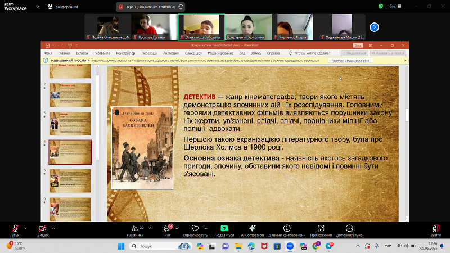This screenshot has height=253, width=450.
Task: Show next participants with blue arrow
Action: [x=374, y=27]
